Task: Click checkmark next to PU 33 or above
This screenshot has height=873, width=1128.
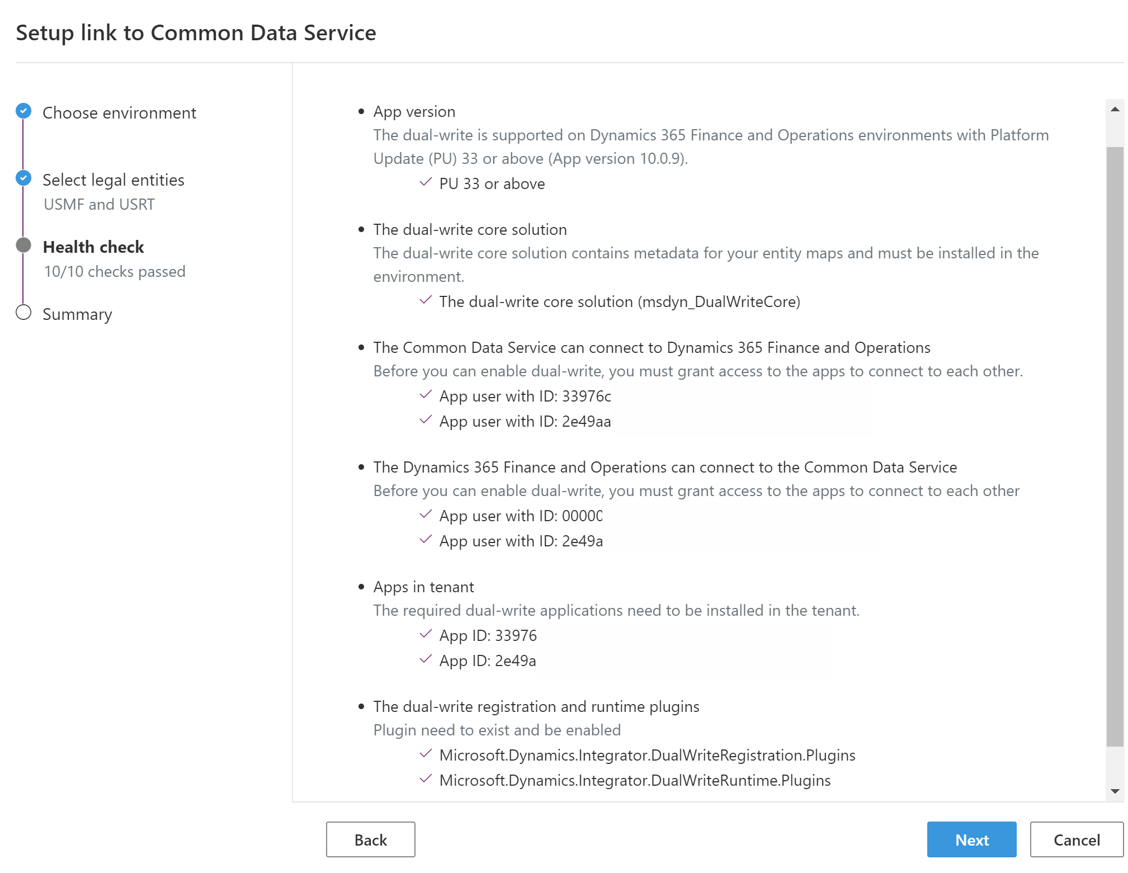Action: (426, 182)
